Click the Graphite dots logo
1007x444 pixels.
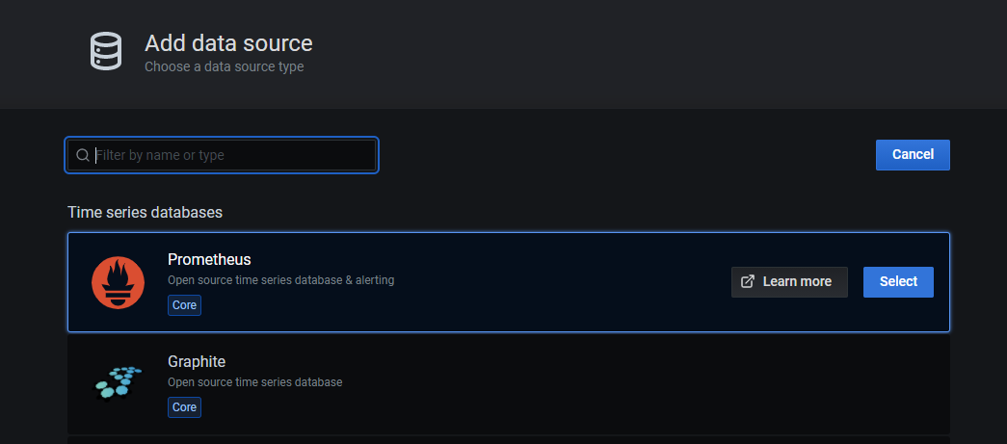click(118, 381)
